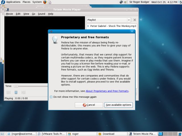182x136 pixels.
Task: Open the Go menu in Totem
Action: pyautogui.click(x=34, y=14)
